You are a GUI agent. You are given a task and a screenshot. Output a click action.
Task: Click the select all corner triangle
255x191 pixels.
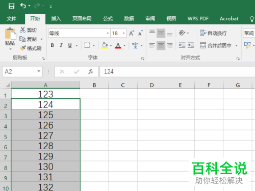pyautogui.click(x=8, y=85)
